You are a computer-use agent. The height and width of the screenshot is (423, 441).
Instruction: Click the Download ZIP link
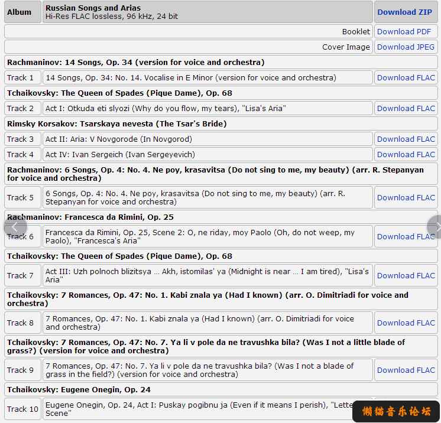click(404, 12)
